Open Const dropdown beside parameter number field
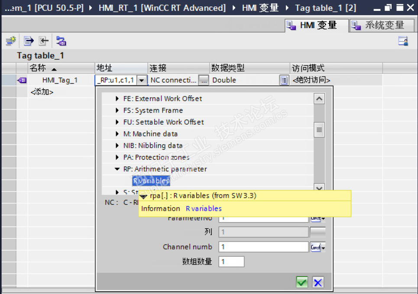The image size is (418, 294). pos(318,219)
